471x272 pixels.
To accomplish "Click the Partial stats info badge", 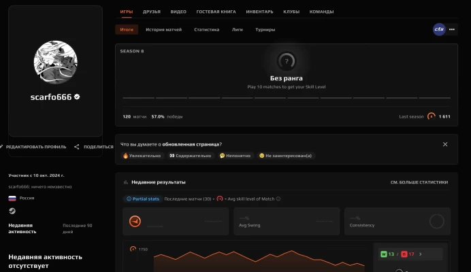I will coord(143,199).
